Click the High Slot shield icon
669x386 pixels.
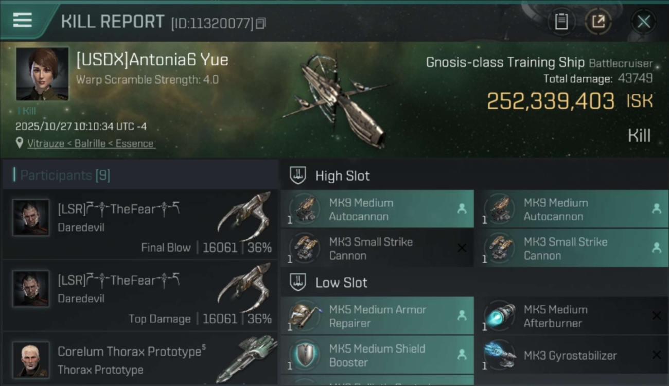click(x=298, y=176)
